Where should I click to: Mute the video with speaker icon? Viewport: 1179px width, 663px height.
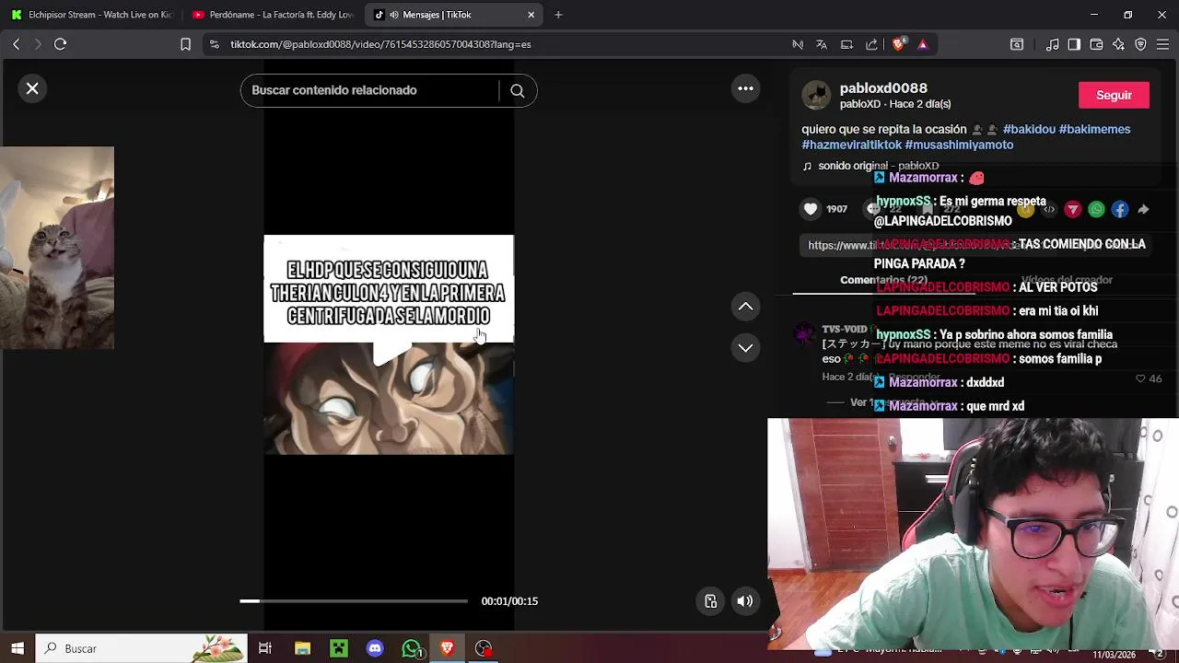[x=744, y=601]
